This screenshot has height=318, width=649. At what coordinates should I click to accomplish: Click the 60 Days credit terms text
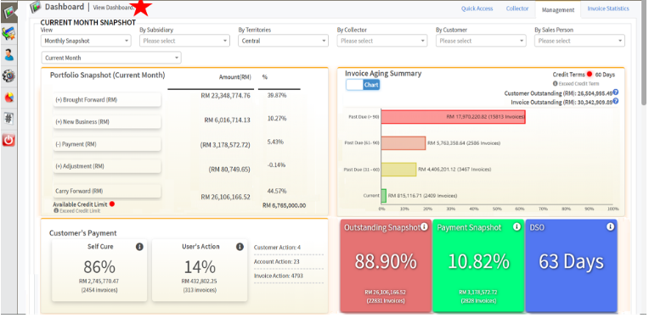(605, 75)
